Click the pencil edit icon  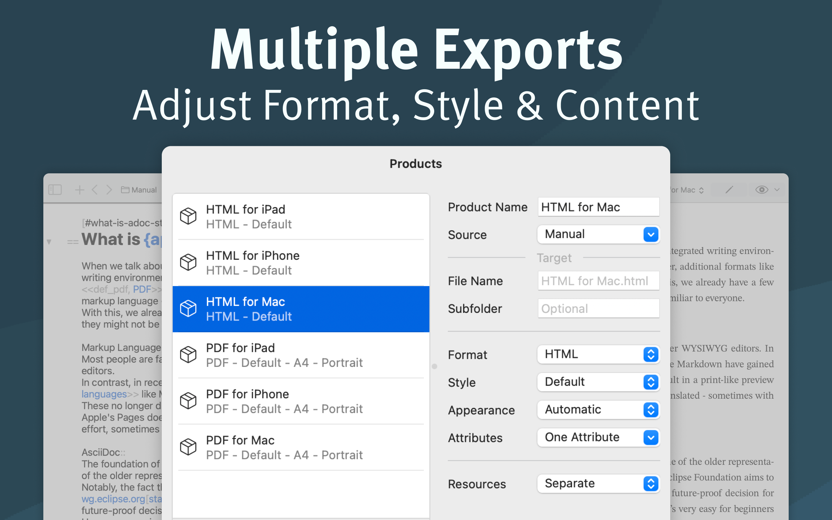pos(729,190)
